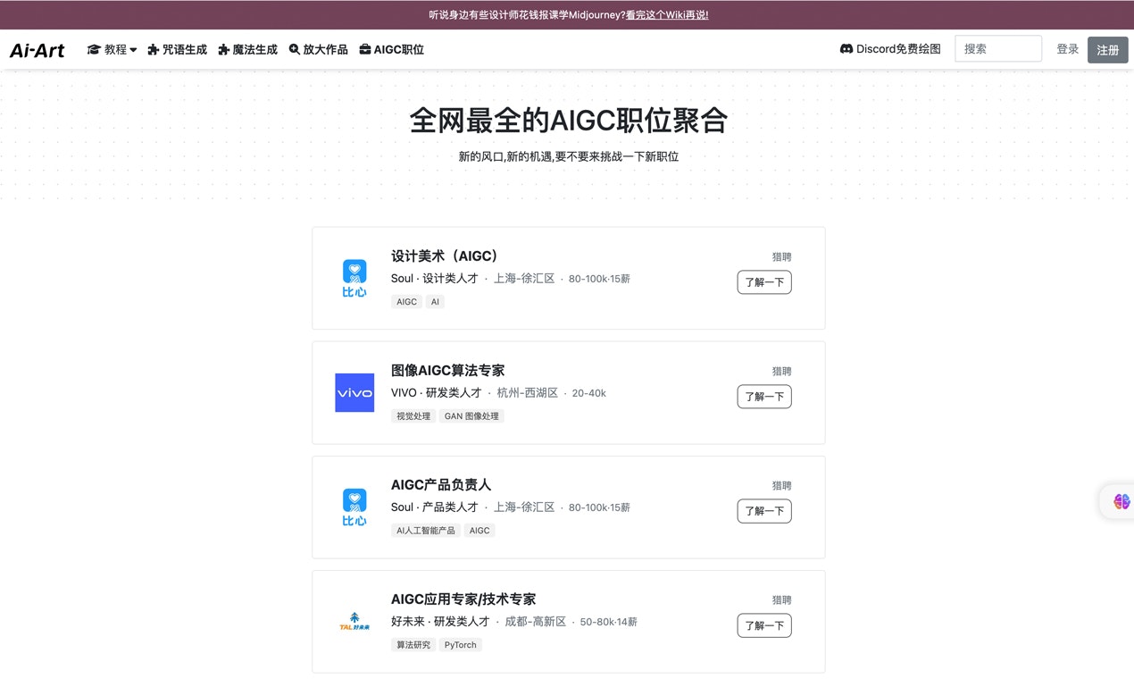
Task: Open the AIGC应用专家/技术专家 job title
Action: click(x=463, y=599)
